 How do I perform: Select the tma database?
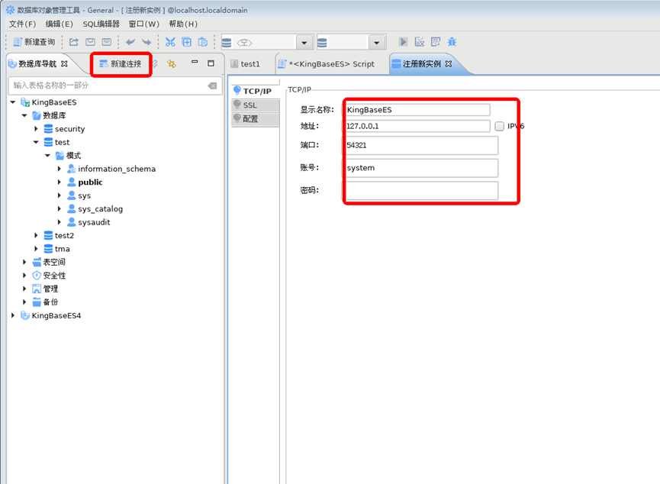63,249
